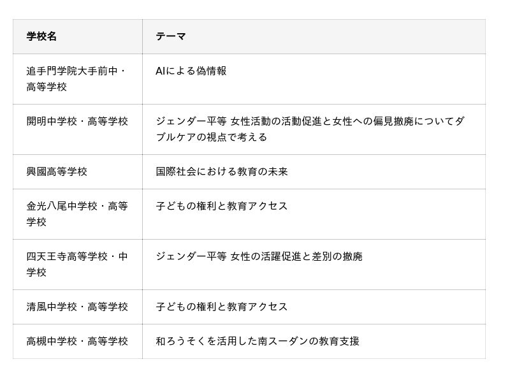510x378 pixels.
Task: Select the AIによる偽情報 theme cell
Action: (x=191, y=71)
